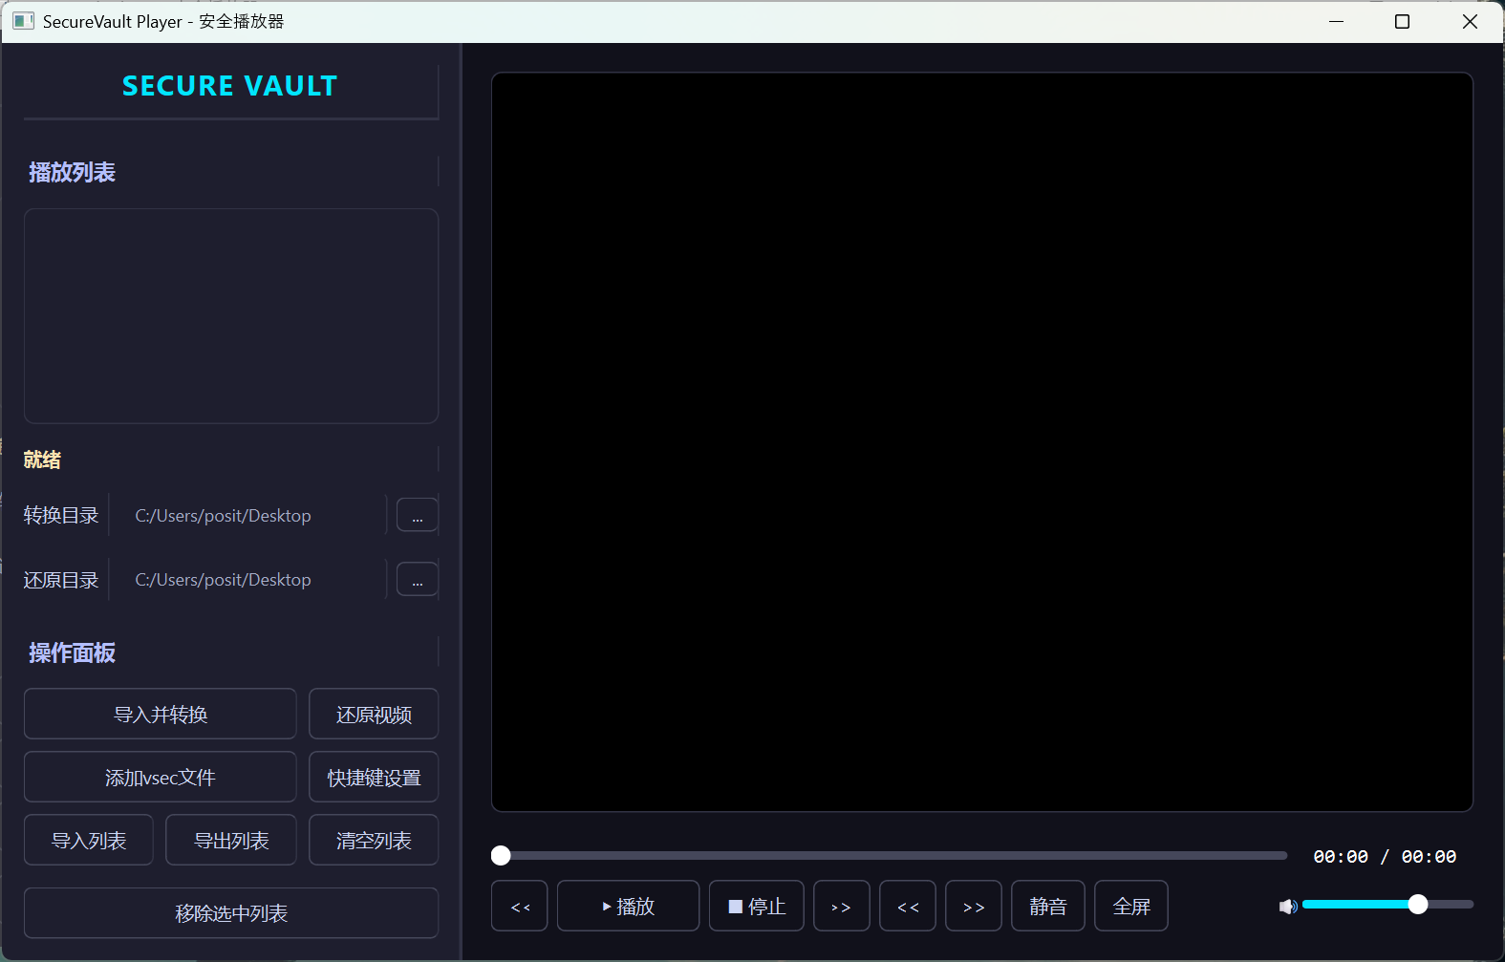Click the 导出列表 button
The width and height of the screenshot is (1505, 962).
click(231, 840)
